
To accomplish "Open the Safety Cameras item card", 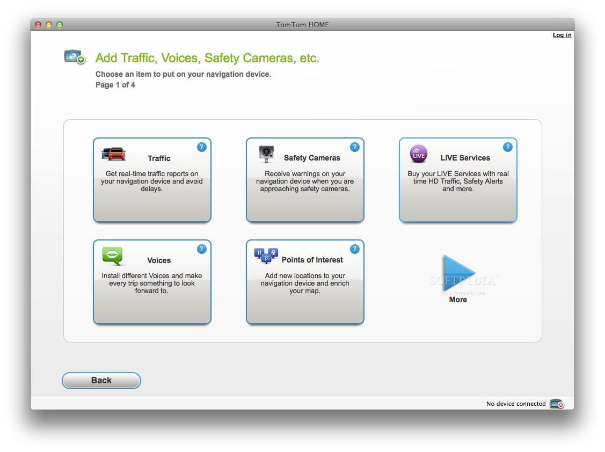I will (x=305, y=180).
